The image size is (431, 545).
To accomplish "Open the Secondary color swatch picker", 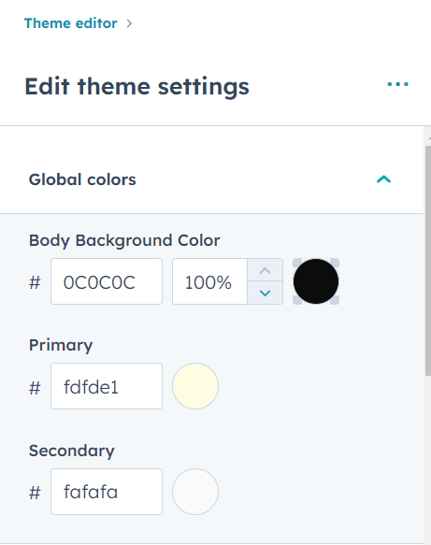I will pos(195,492).
